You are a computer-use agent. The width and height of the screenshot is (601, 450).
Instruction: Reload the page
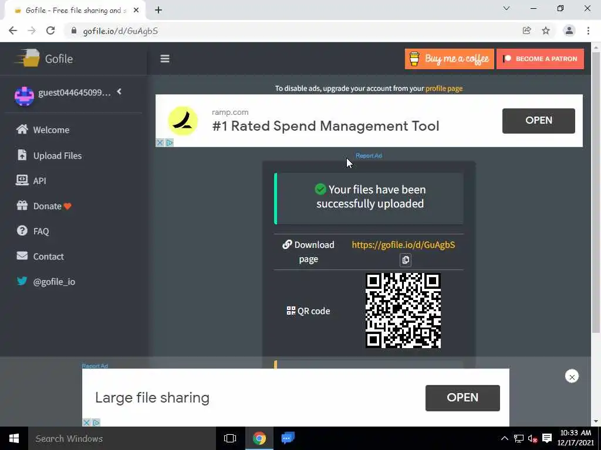pos(50,30)
